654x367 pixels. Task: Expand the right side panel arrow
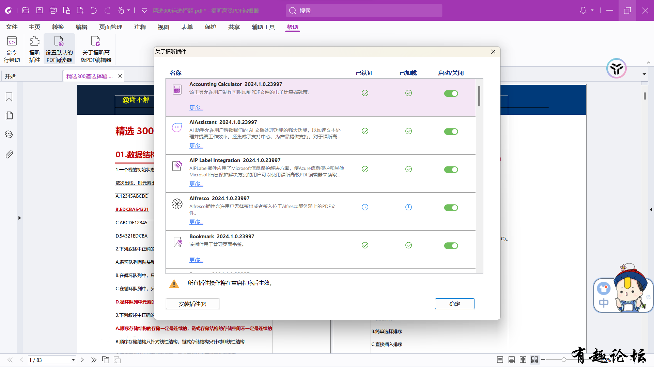(x=651, y=210)
